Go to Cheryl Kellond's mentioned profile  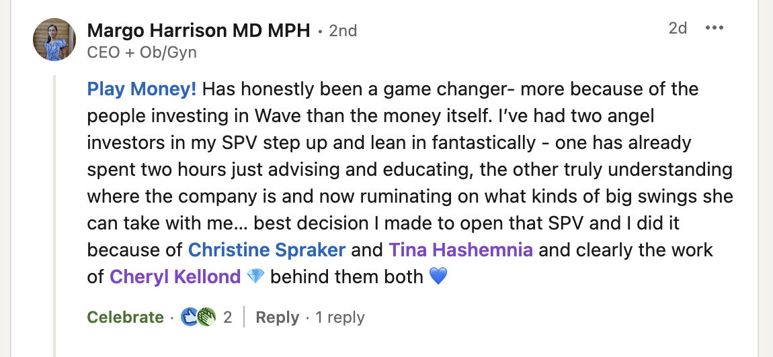(175, 276)
